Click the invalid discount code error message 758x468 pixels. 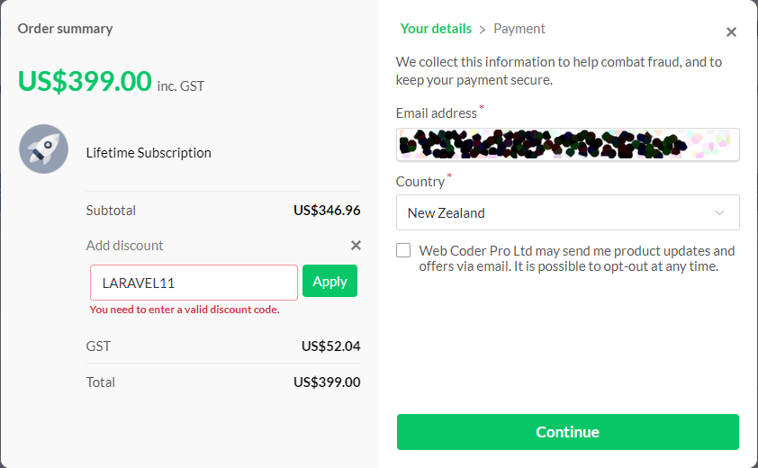(185, 310)
